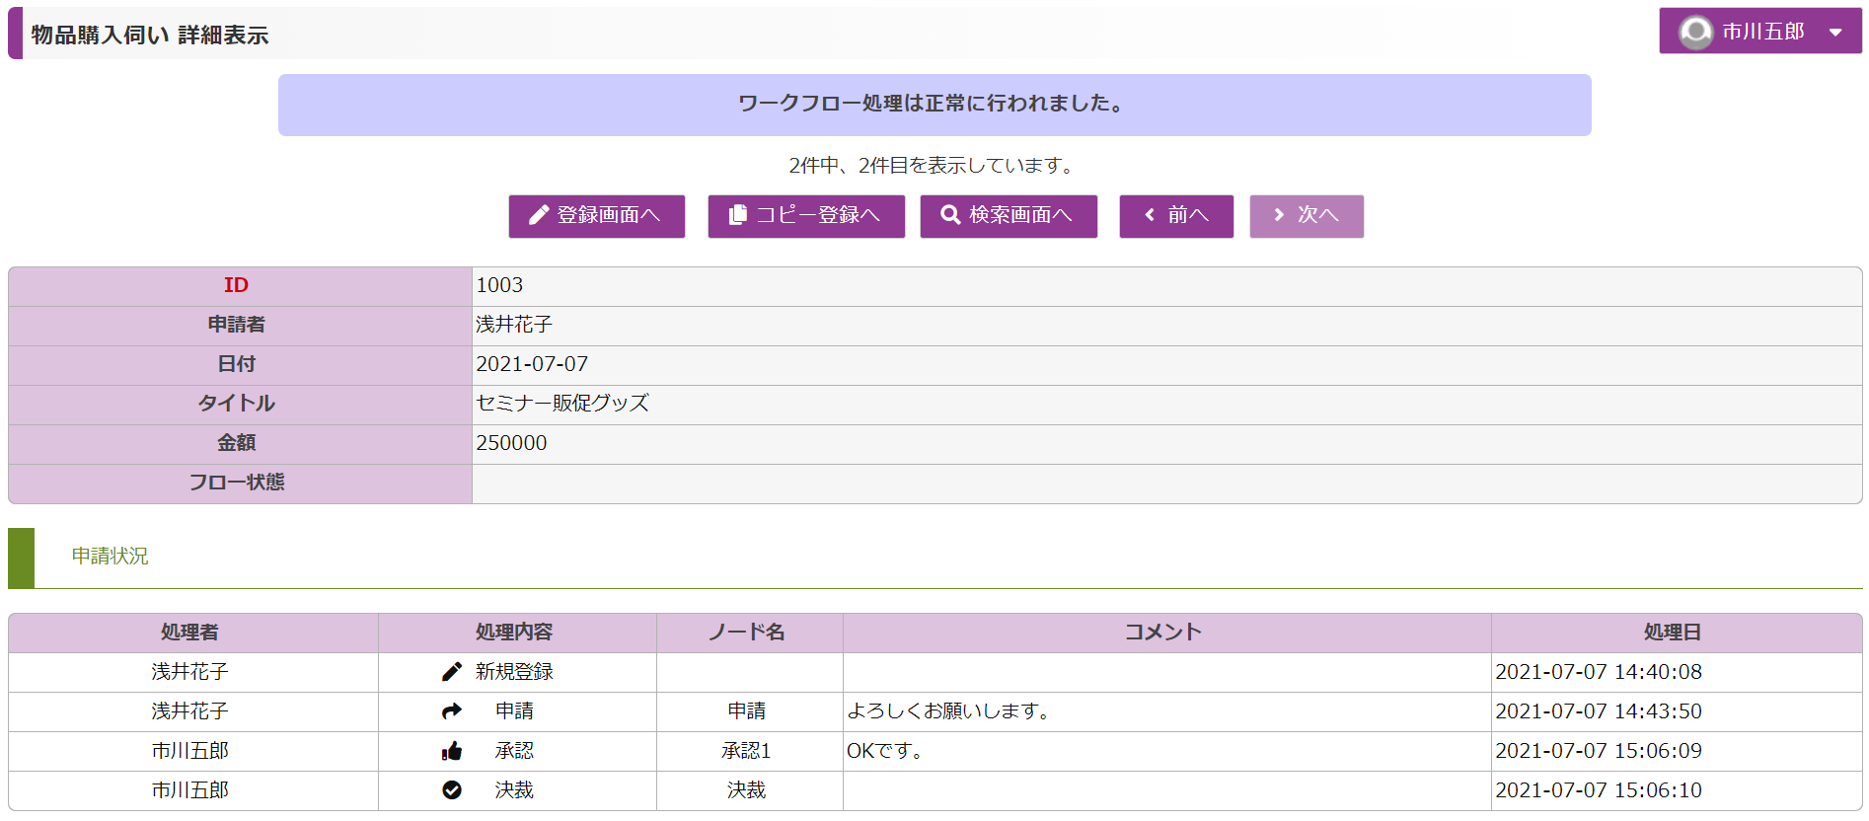Click timestamp 2021-07-07 14:40:08
This screenshot has height=821, width=1869.
(x=1599, y=672)
